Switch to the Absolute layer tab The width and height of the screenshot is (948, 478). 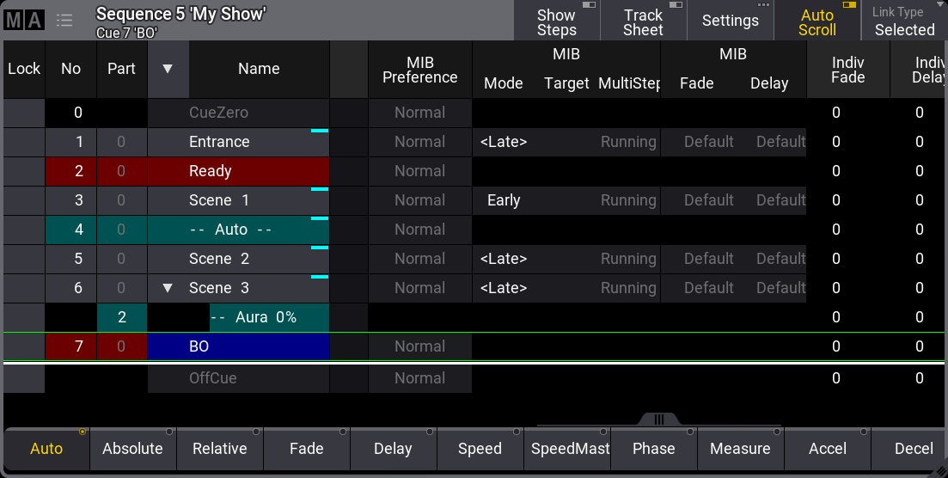click(132, 448)
